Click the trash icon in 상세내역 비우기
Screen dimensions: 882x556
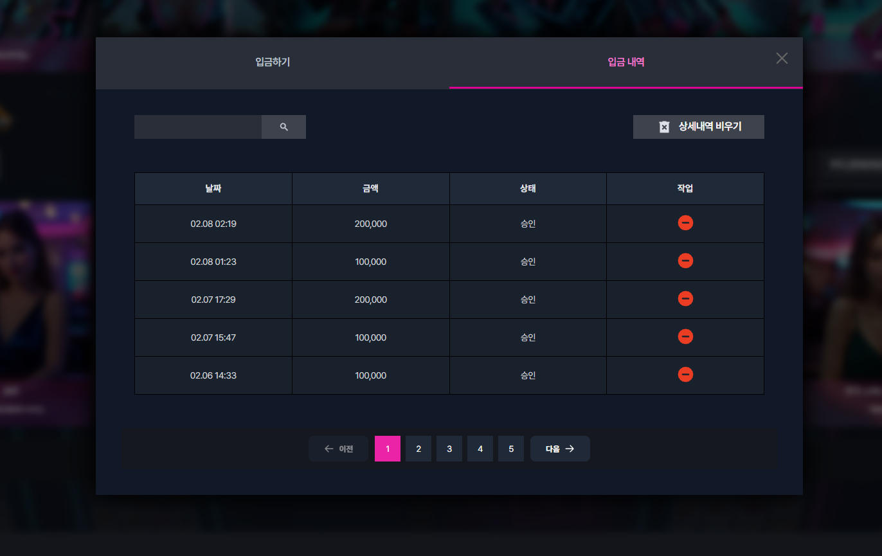tap(664, 127)
